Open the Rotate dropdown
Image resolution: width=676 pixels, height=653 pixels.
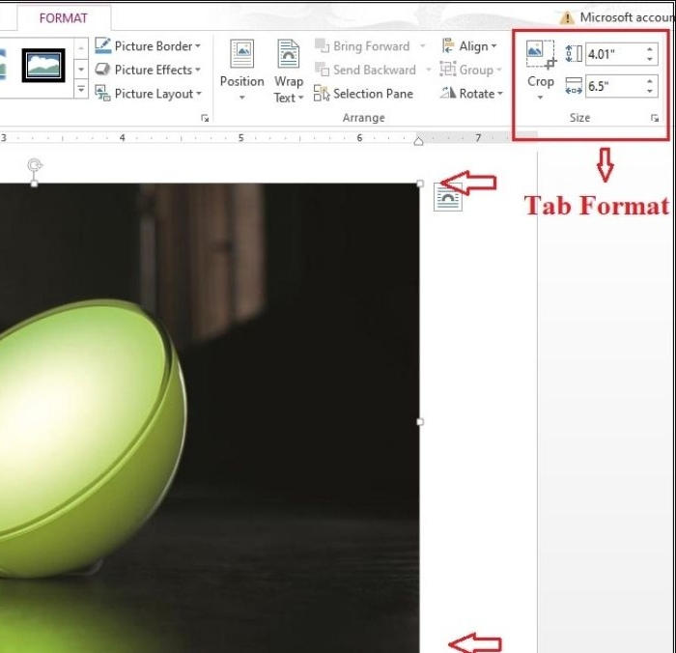coord(471,94)
